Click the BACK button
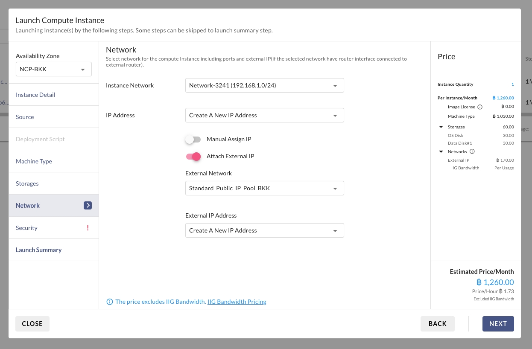The image size is (532, 349). pos(437,324)
